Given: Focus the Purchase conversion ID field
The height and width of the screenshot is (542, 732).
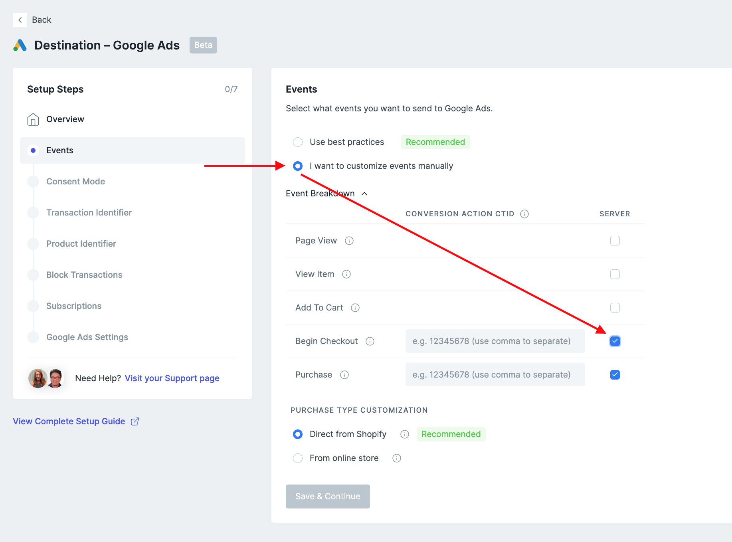Looking at the screenshot, I should click(x=495, y=375).
